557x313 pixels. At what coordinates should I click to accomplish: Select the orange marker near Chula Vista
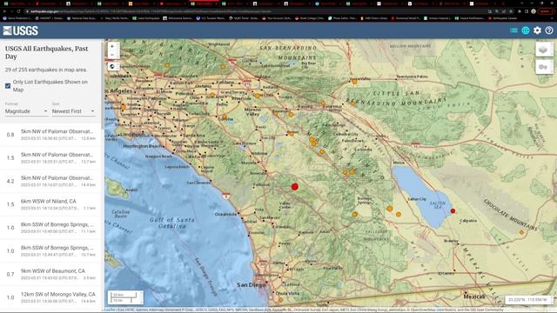coord(280,300)
